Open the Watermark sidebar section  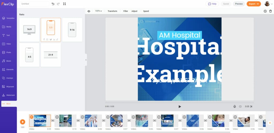point(8,95)
